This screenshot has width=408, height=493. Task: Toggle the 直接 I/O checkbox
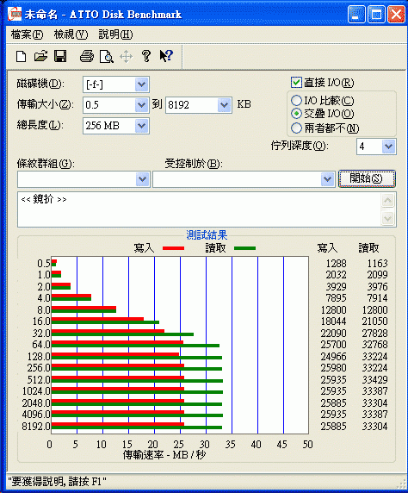click(x=296, y=83)
